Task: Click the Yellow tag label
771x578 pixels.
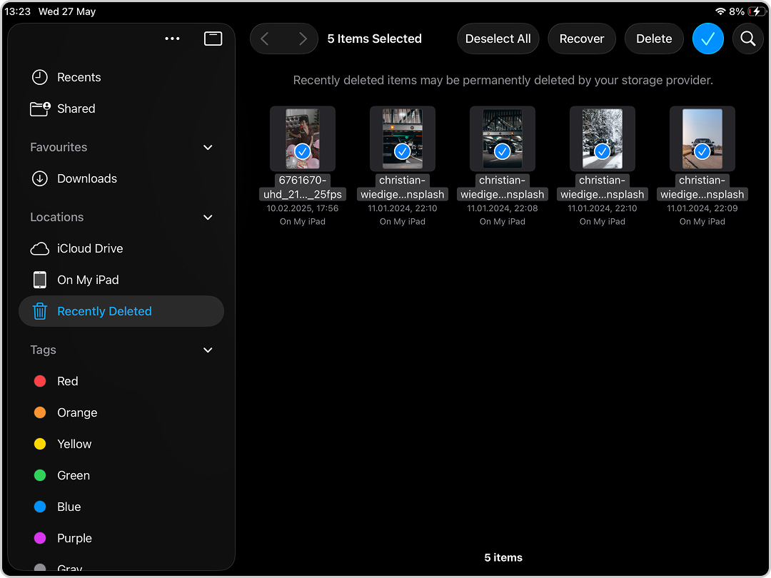Action: pos(74,445)
